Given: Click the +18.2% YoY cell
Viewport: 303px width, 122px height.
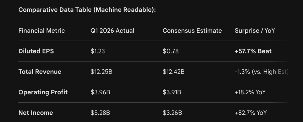Looking at the screenshot, I should (x=250, y=92).
